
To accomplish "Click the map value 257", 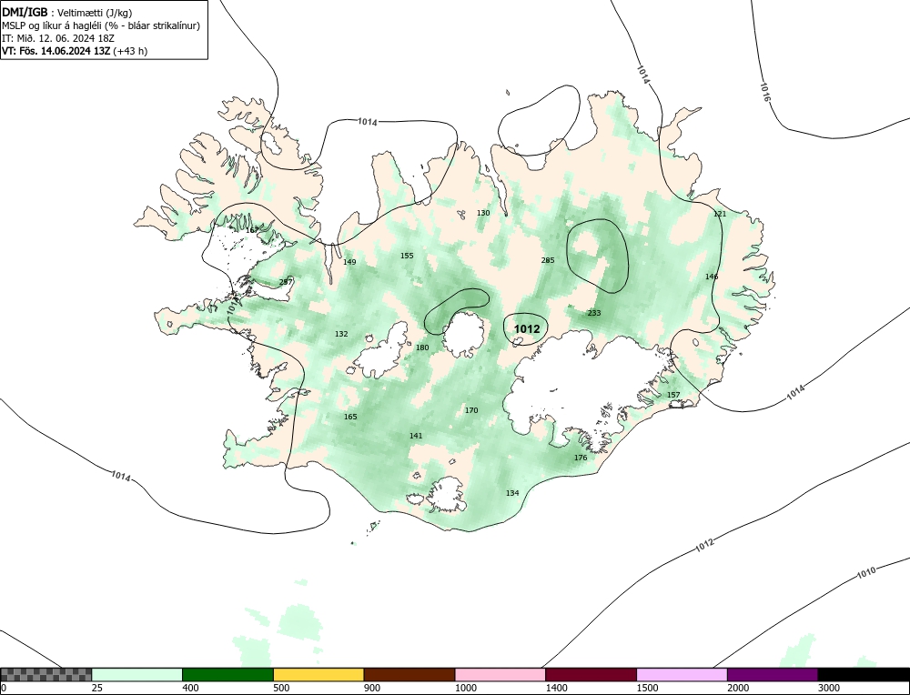I will coord(286,283).
